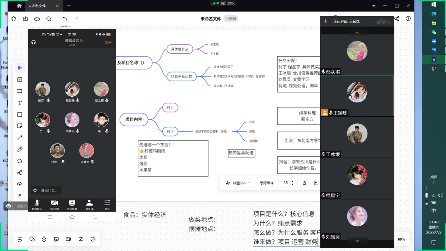Viewport: 446px width, 251px height.
Task: Click the undo arrow
Action: click(x=65, y=19)
